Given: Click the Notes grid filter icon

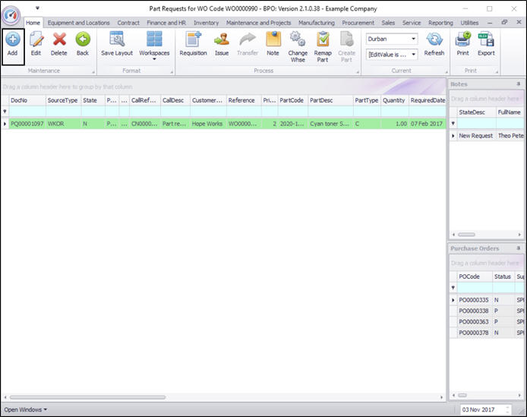Looking at the screenshot, I should pyautogui.click(x=453, y=123).
